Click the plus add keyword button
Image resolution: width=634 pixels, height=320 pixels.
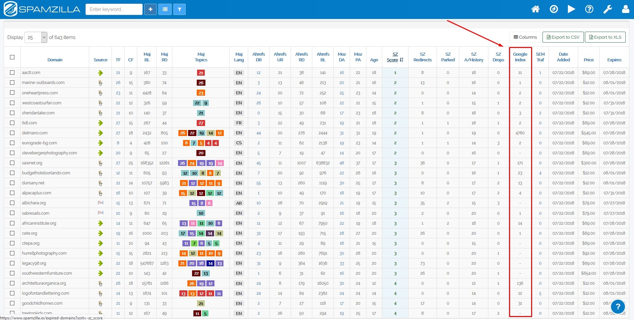[150, 9]
